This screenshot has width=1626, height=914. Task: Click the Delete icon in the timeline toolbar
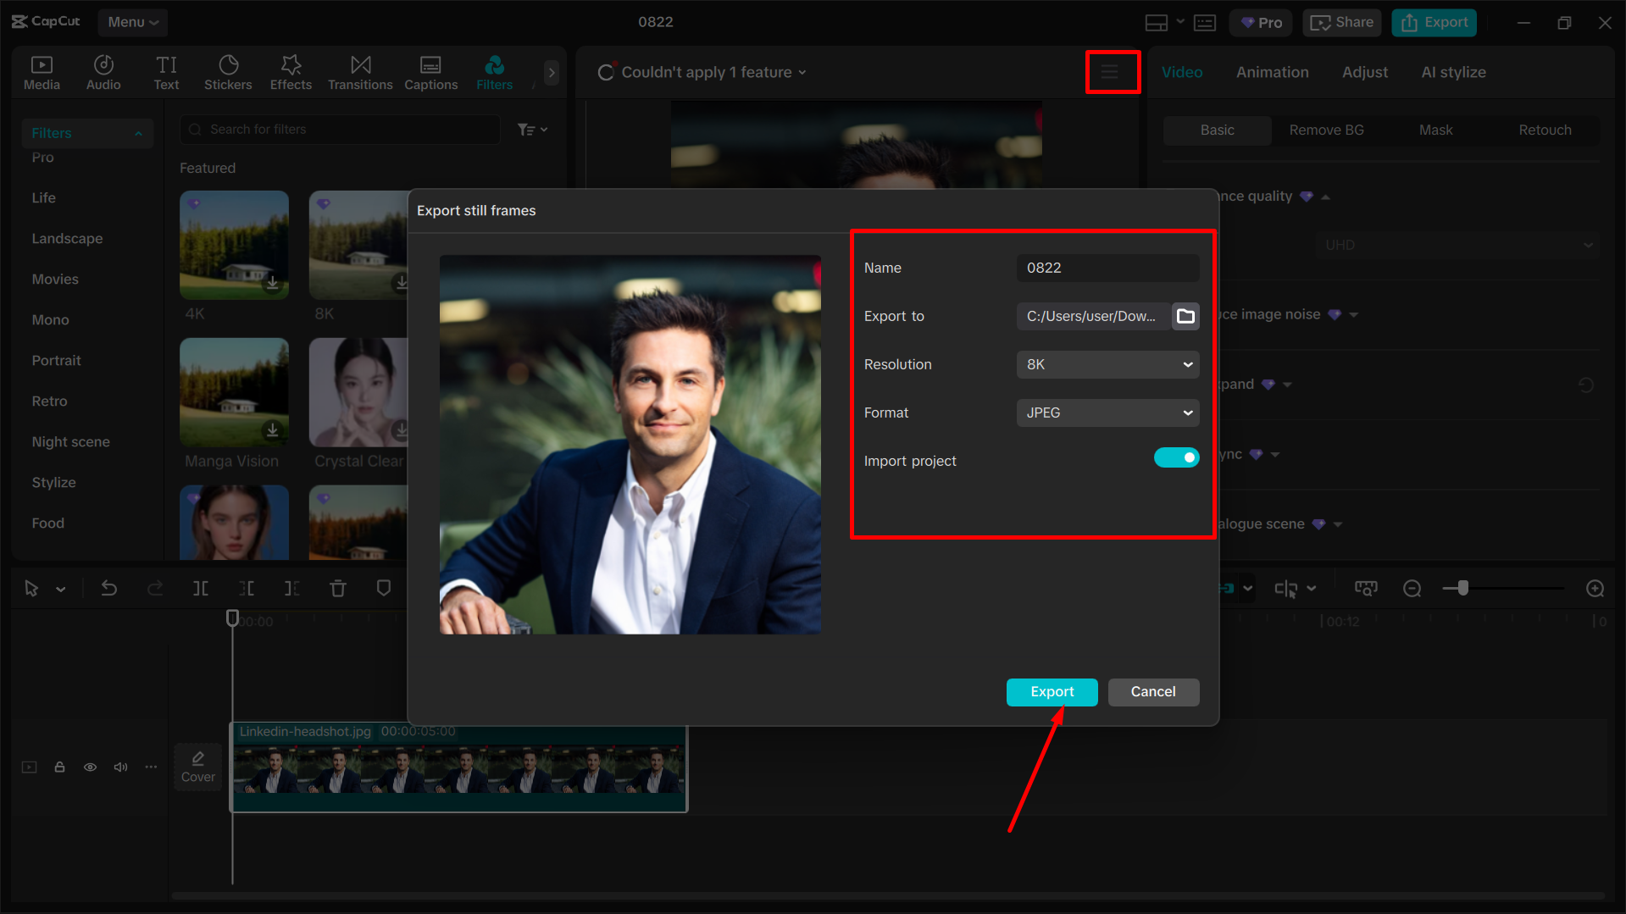(x=337, y=588)
